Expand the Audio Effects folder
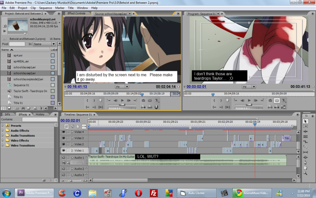Screen dimensions: 316x198 click(3, 131)
